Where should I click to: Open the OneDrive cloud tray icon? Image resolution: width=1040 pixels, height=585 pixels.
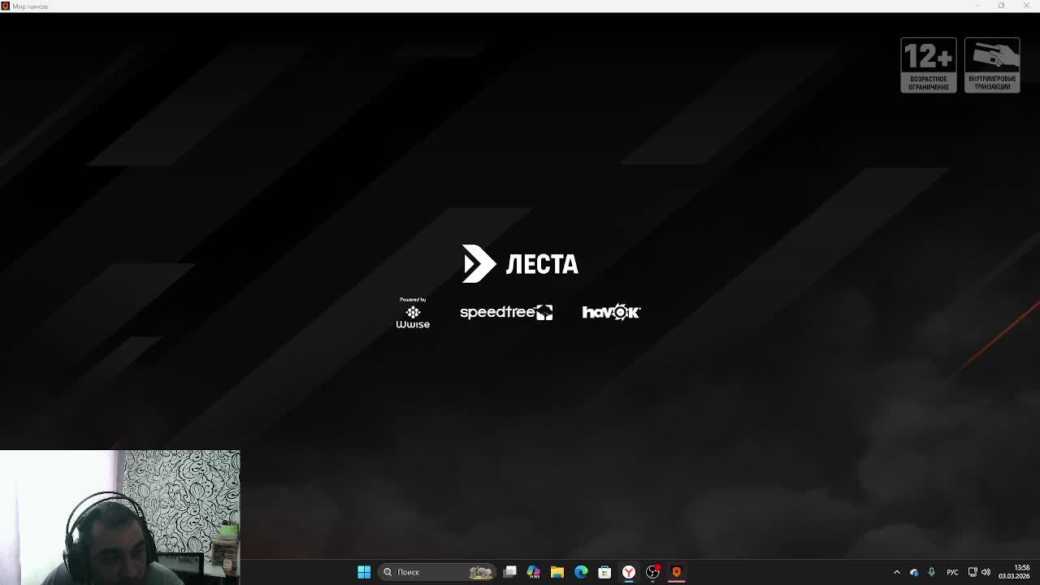(x=914, y=572)
